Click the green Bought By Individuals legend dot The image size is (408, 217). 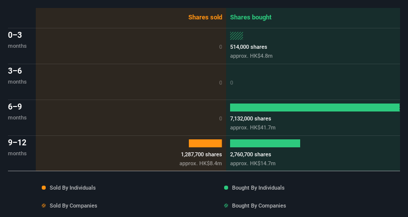coord(226,188)
